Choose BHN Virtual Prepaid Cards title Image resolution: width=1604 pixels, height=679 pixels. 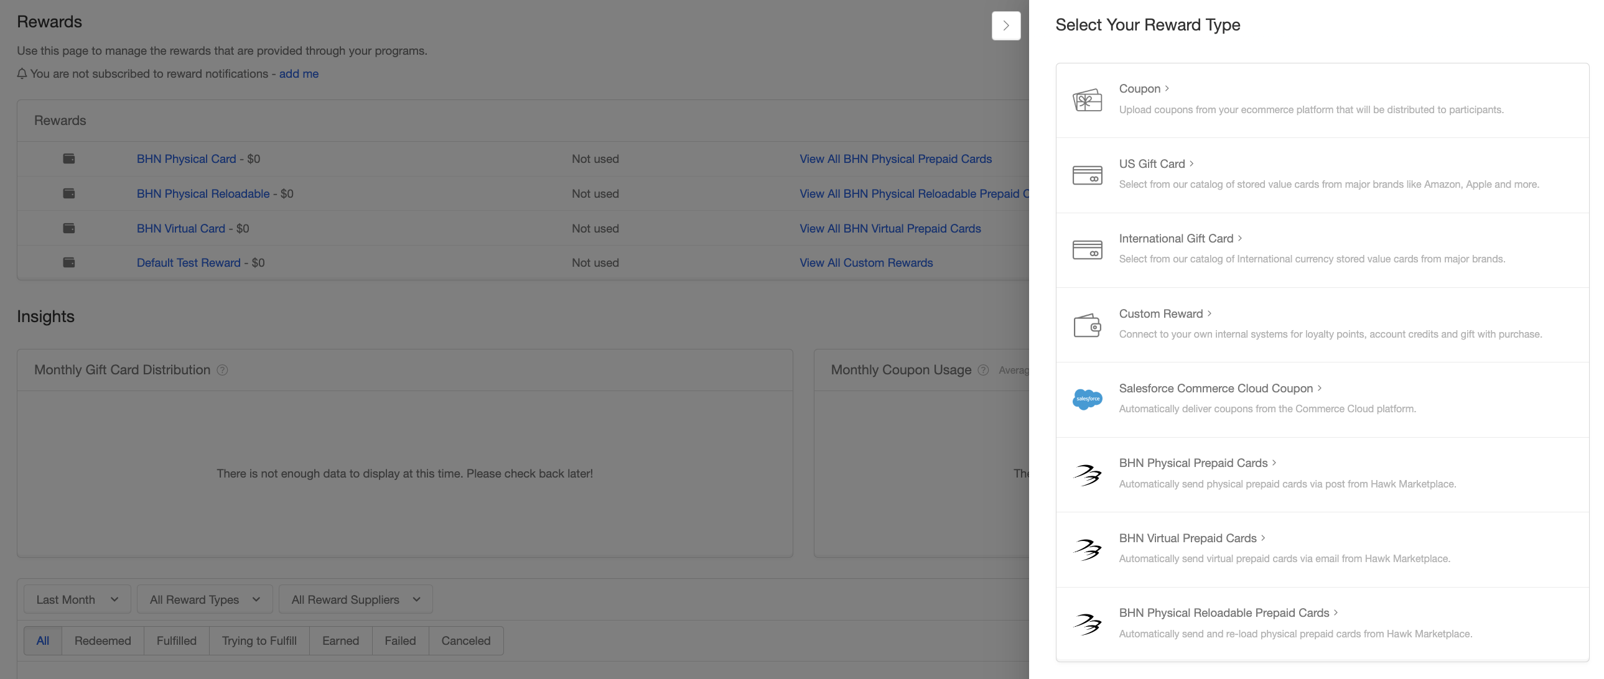(x=1187, y=538)
